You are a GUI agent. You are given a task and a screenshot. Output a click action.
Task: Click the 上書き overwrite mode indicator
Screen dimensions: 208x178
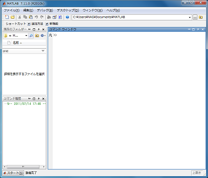(196, 173)
